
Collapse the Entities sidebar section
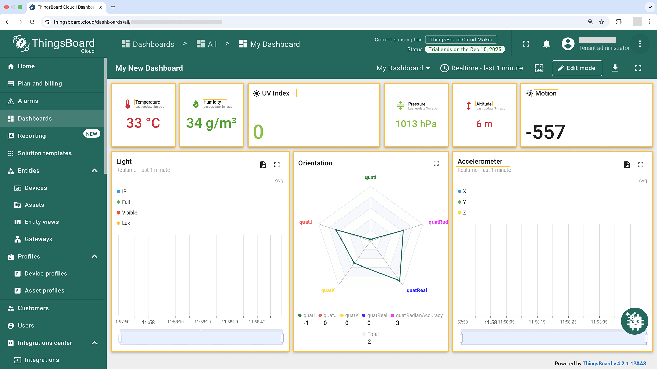pos(95,171)
